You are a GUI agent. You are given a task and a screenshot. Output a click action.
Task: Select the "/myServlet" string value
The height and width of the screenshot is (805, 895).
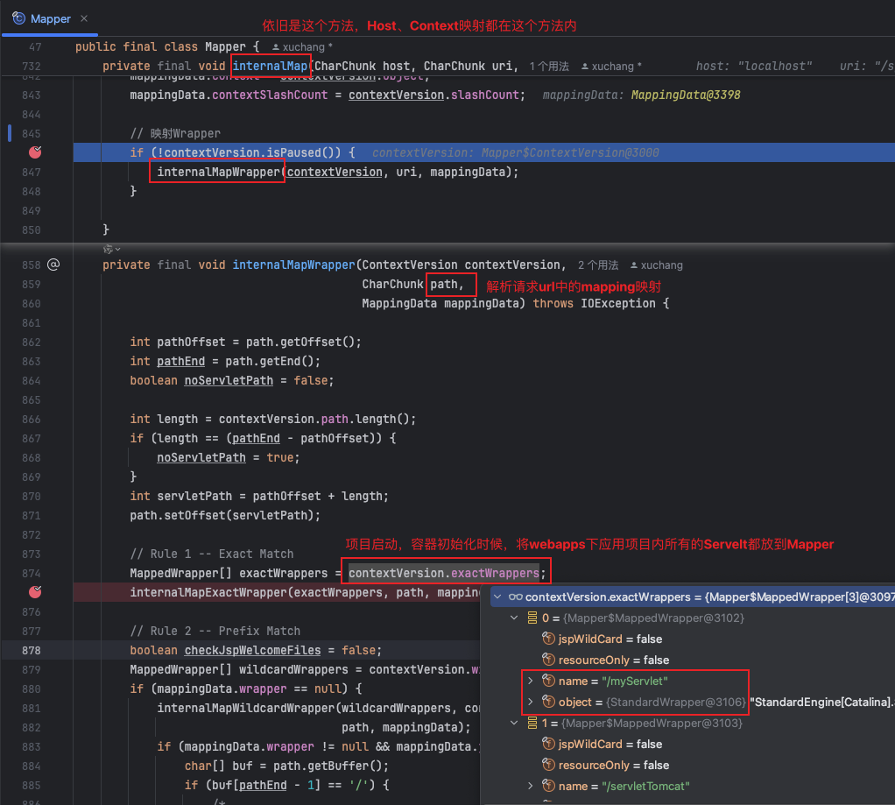click(x=635, y=681)
